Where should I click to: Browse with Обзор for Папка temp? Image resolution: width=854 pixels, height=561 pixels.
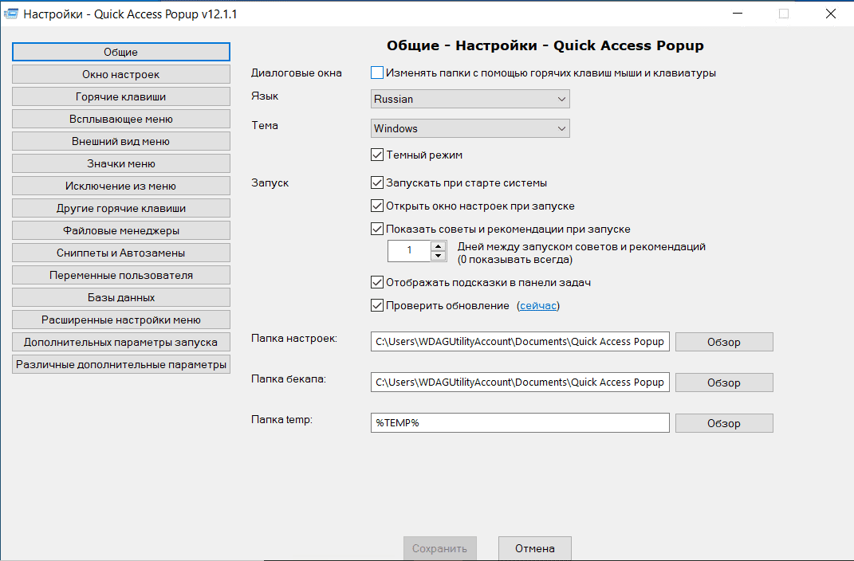[724, 423]
